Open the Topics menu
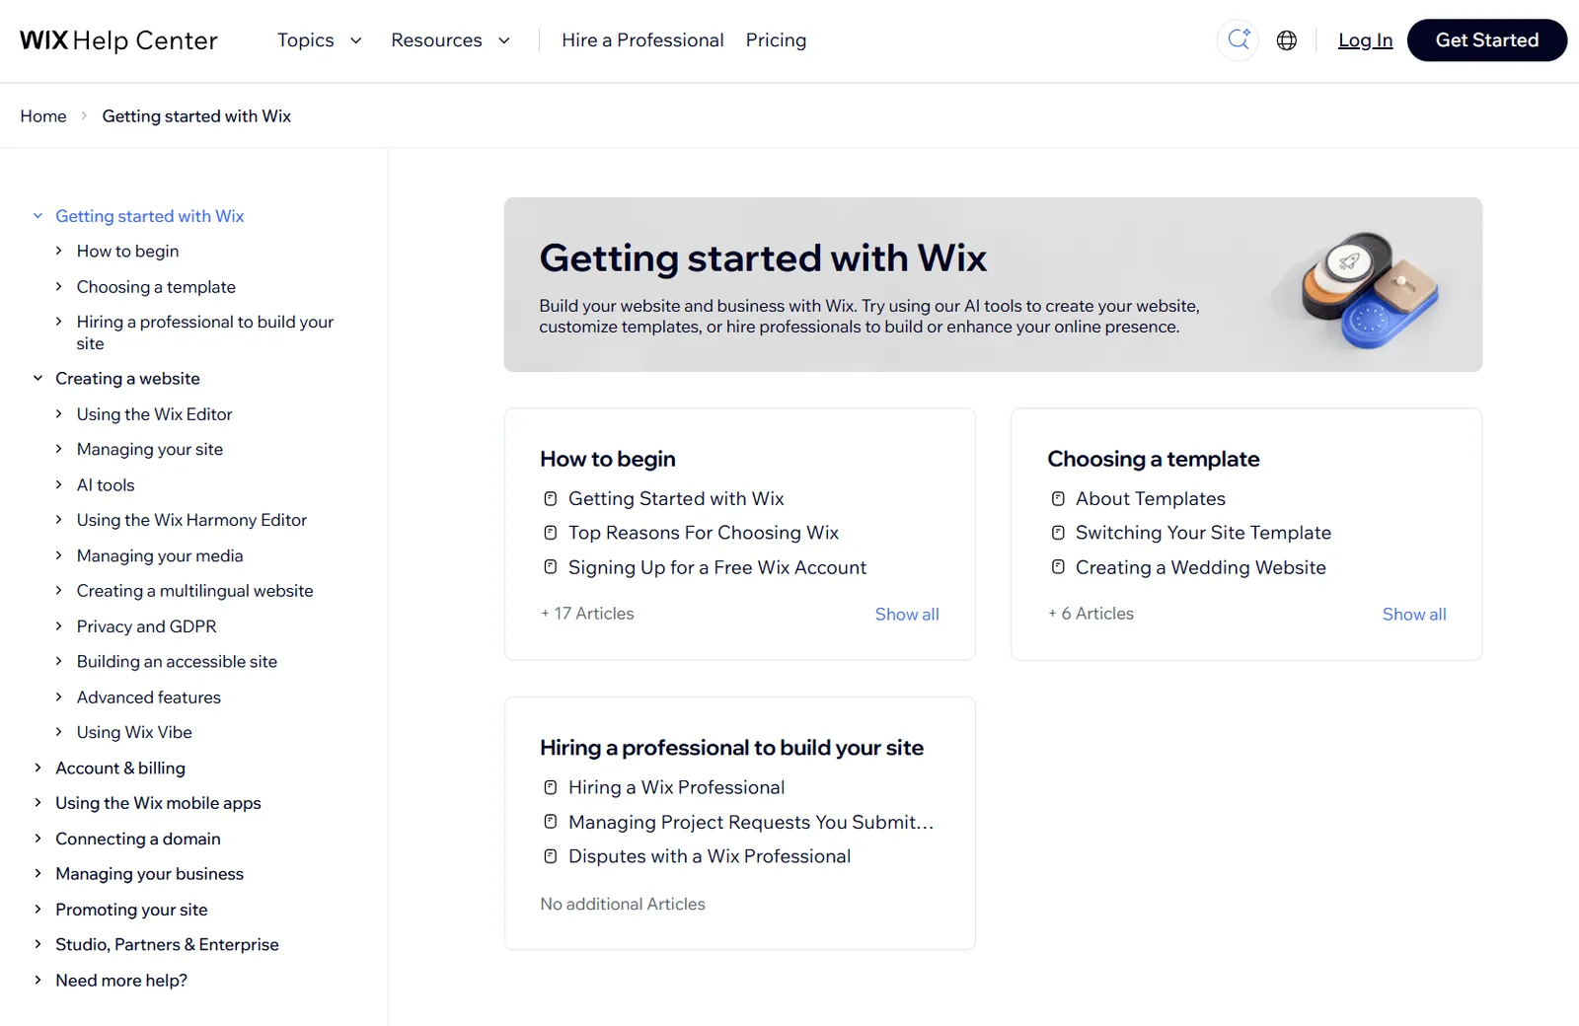Viewport: 1579px width, 1026px height. [x=306, y=40]
